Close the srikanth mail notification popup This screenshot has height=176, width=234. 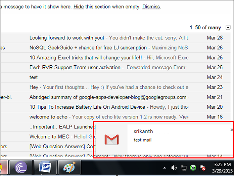tap(232, 129)
